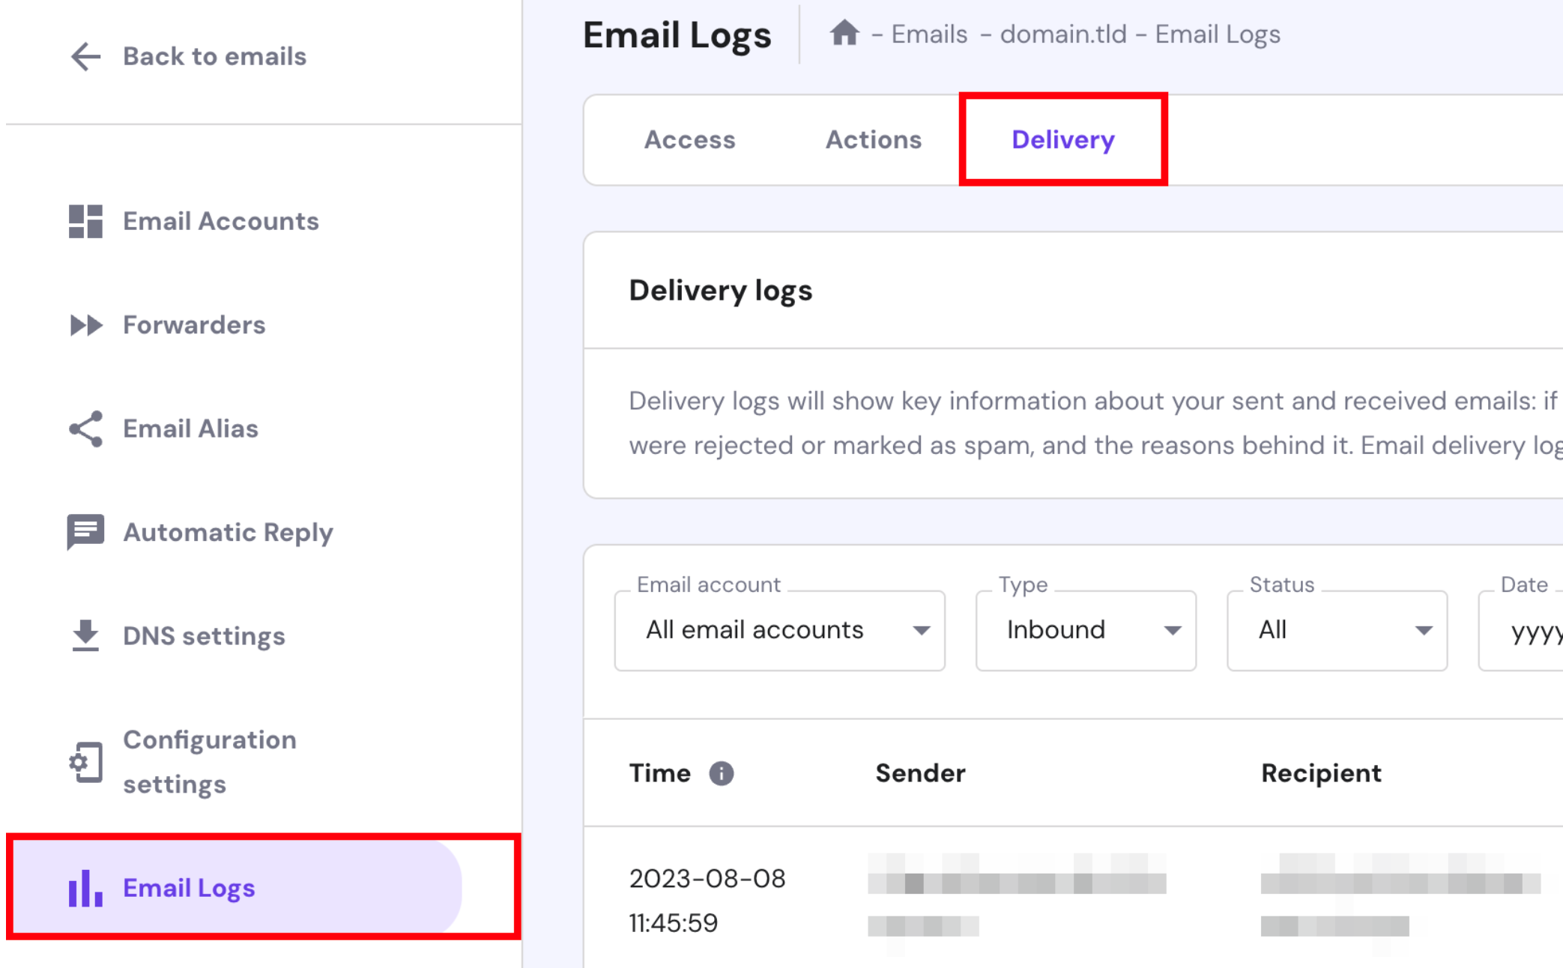
Task: Click the home breadcrumb icon
Action: (x=844, y=34)
